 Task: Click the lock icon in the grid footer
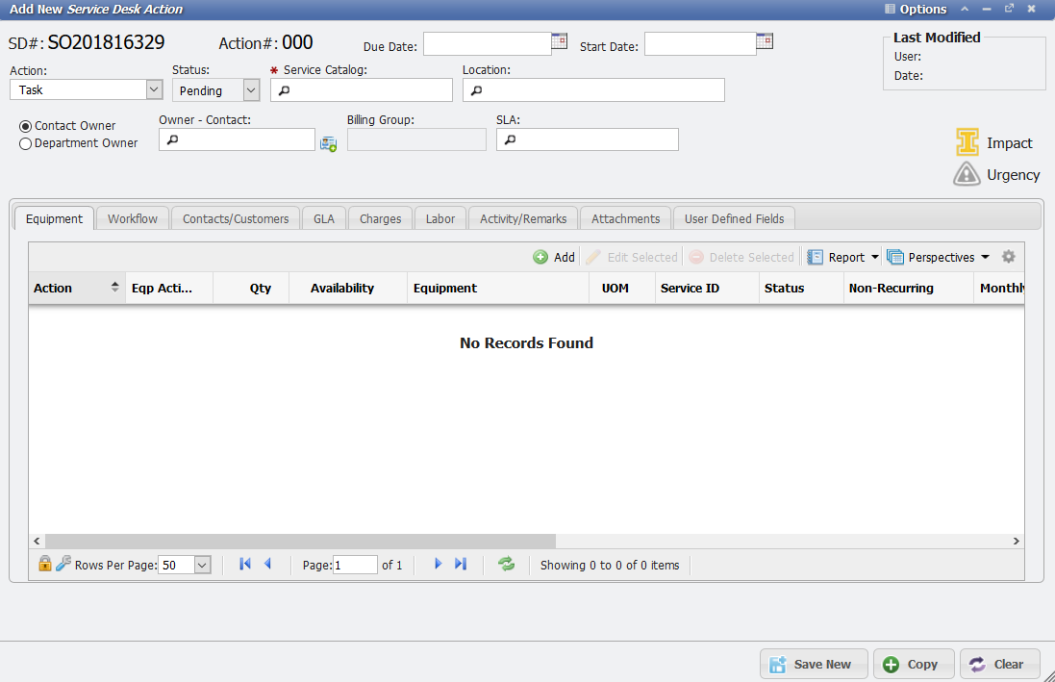[44, 564]
